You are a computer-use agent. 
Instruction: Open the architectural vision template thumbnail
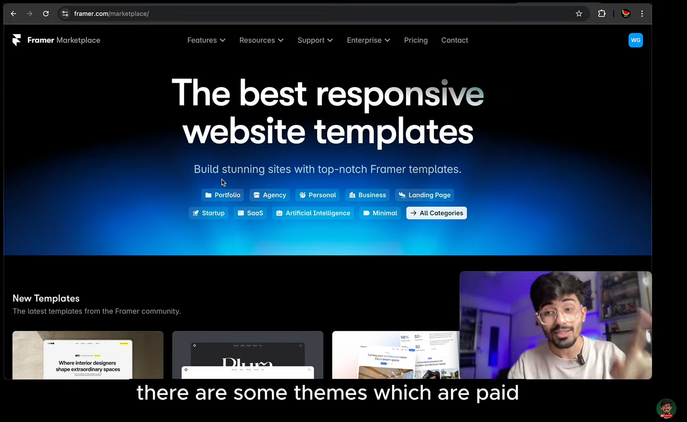click(396, 355)
